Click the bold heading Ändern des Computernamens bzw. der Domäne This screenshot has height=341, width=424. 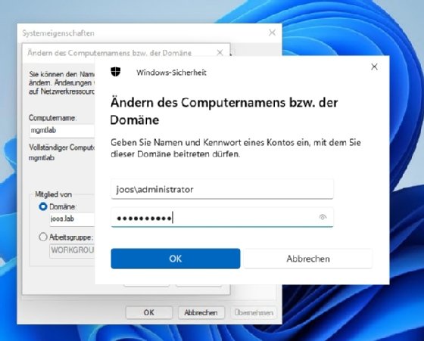[x=224, y=111]
